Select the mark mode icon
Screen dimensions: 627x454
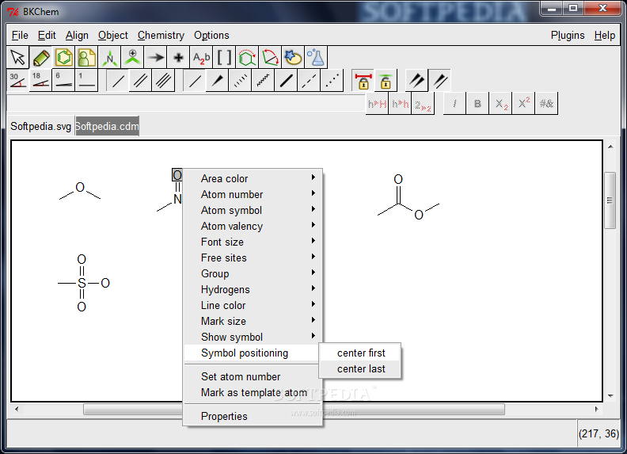pos(132,58)
